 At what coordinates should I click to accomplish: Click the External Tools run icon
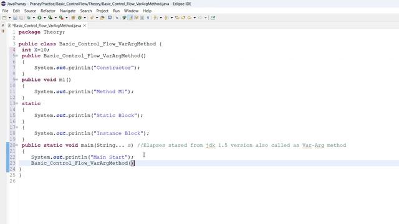tap(61, 18)
